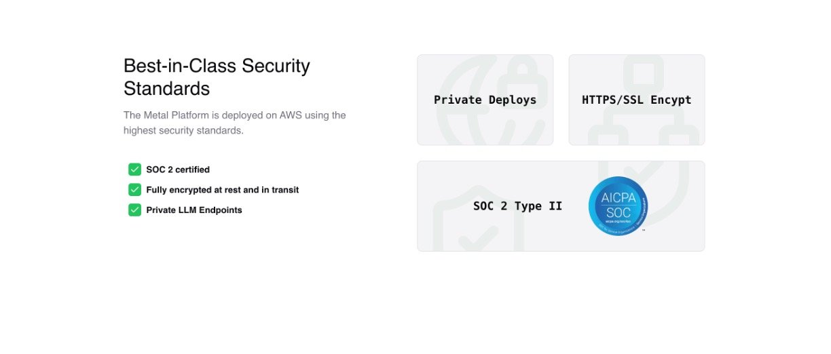Click the 'AICPA' lettering inside the blue badge
The height and width of the screenshot is (354, 831).
tap(618, 198)
